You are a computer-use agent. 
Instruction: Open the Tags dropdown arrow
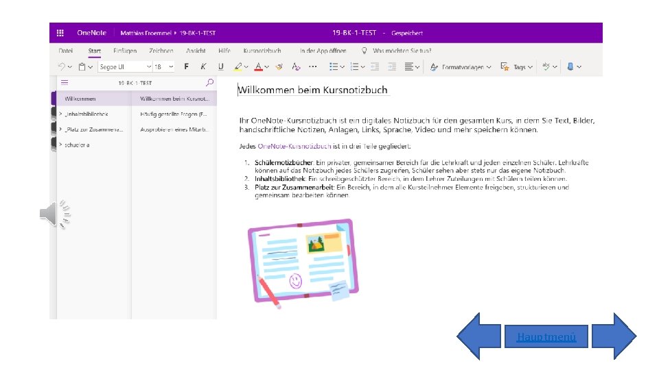pos(530,66)
